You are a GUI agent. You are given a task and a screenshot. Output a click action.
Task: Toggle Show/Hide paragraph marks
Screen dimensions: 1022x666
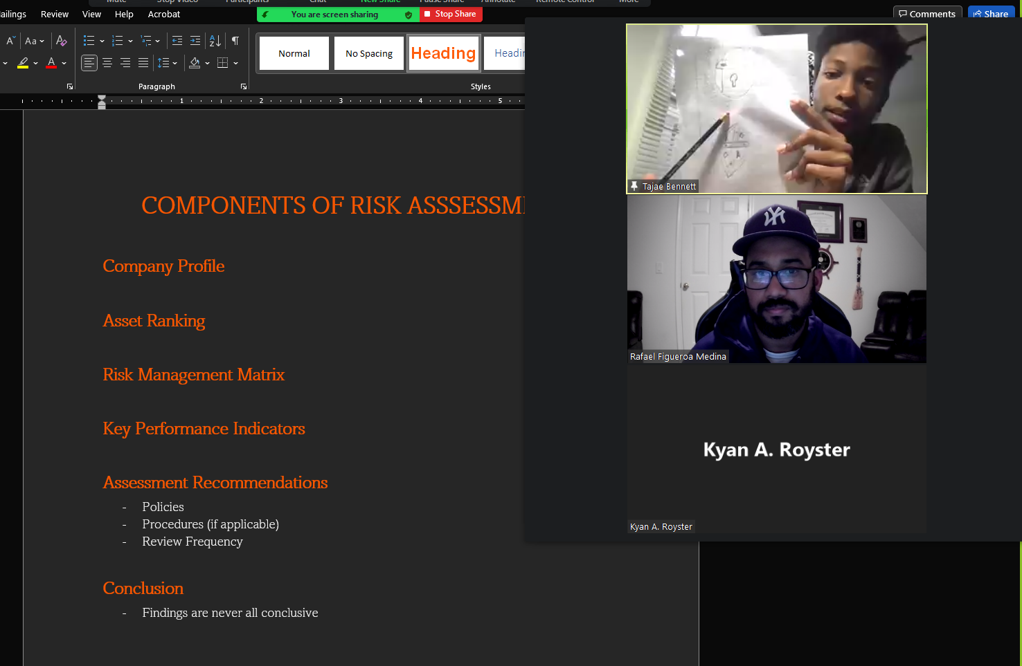tap(235, 41)
